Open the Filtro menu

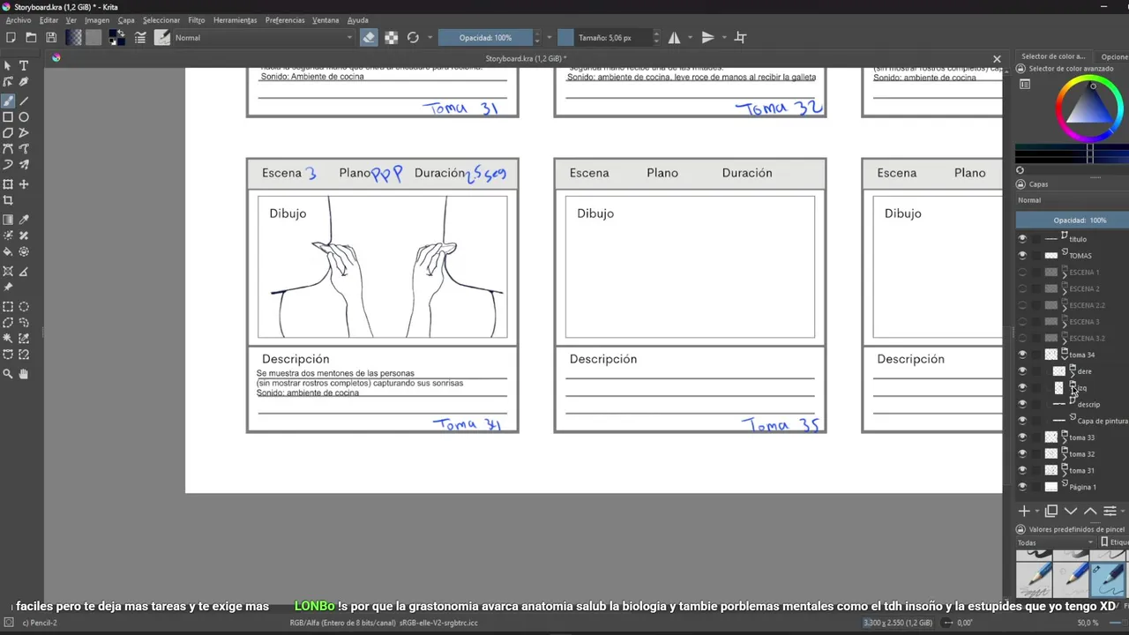(197, 20)
